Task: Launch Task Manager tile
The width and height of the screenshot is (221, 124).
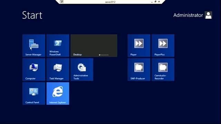Action: [x=58, y=70]
